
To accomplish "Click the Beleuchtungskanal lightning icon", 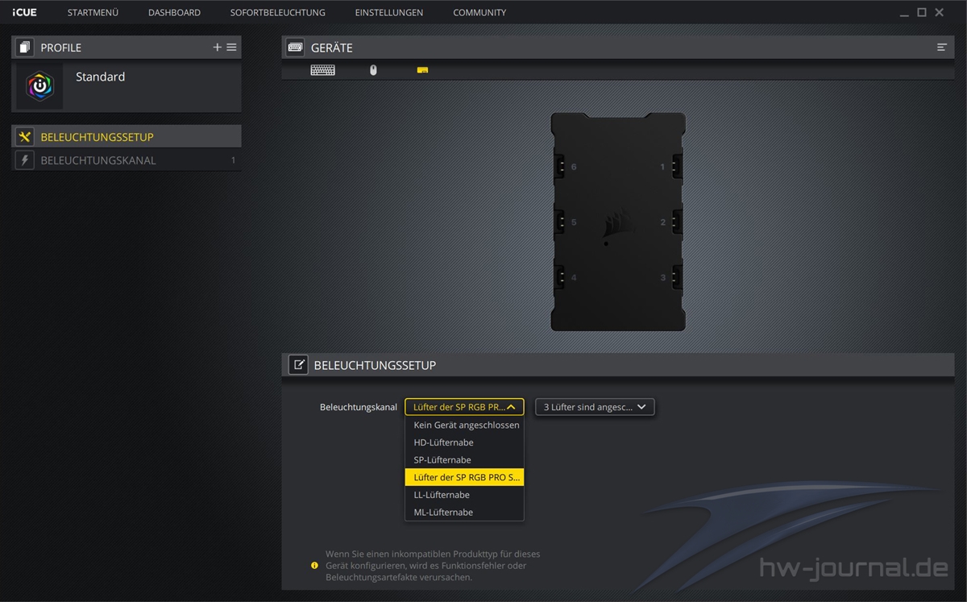I will (x=24, y=160).
